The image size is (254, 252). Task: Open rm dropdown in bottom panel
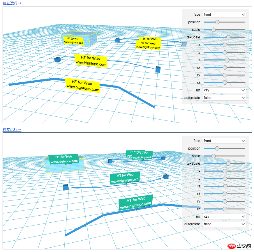tap(225, 216)
